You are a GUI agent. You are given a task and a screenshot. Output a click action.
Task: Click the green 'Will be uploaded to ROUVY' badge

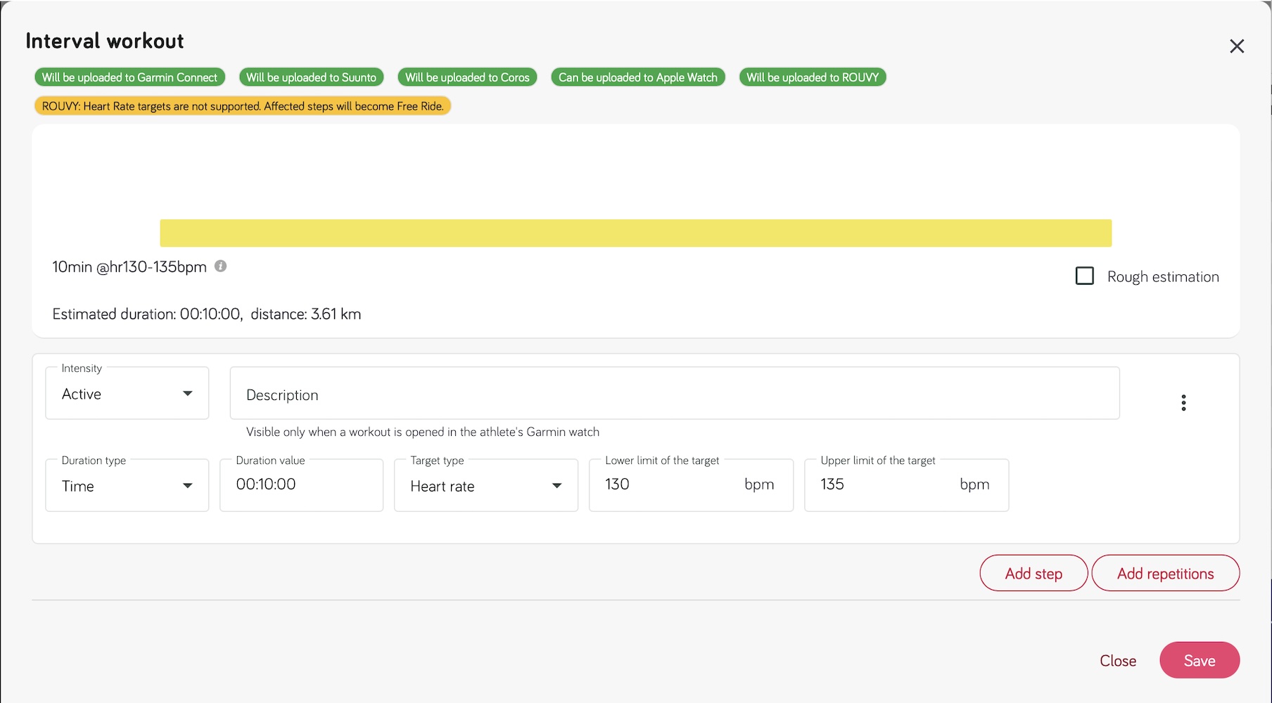(x=813, y=77)
